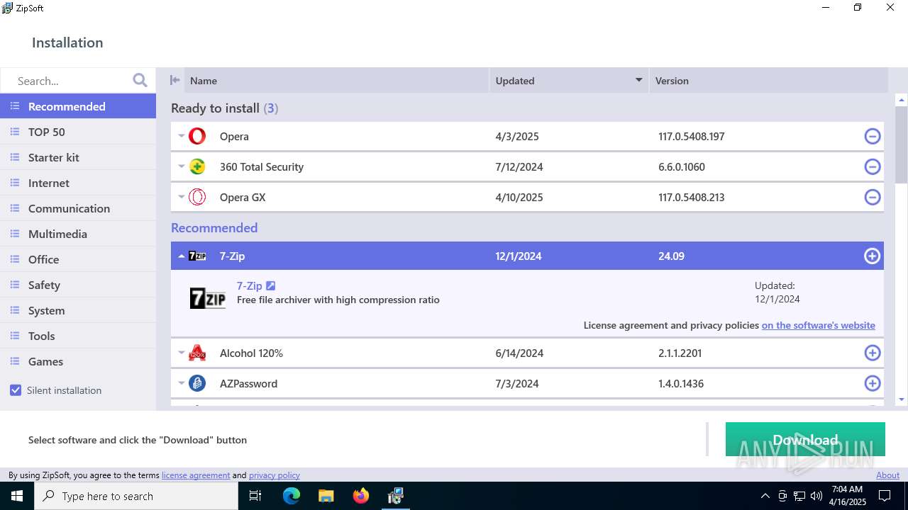Click the 360 Total Security icon
908x510 pixels.
point(197,166)
